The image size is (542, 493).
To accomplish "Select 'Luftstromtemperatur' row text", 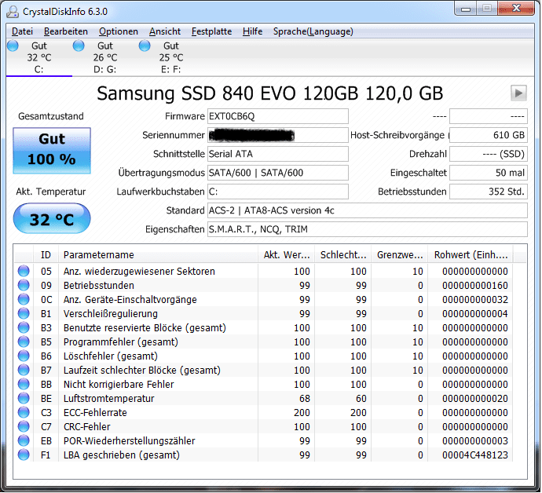I will pyautogui.click(x=108, y=399).
